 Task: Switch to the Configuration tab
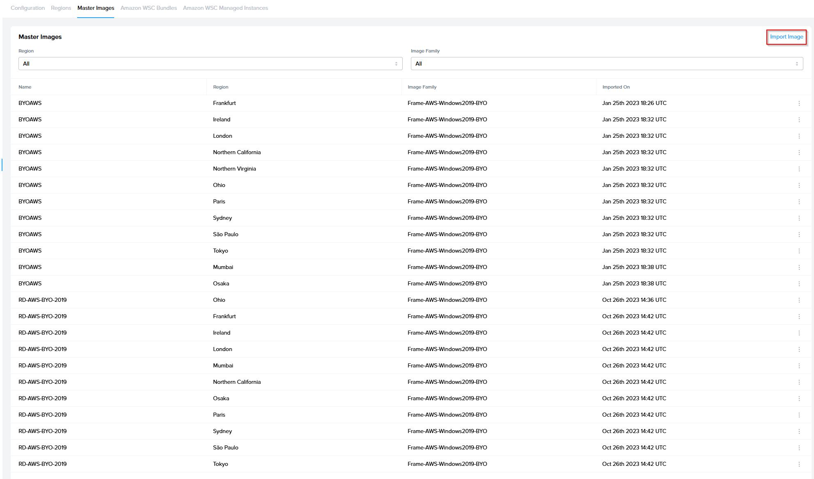point(28,8)
